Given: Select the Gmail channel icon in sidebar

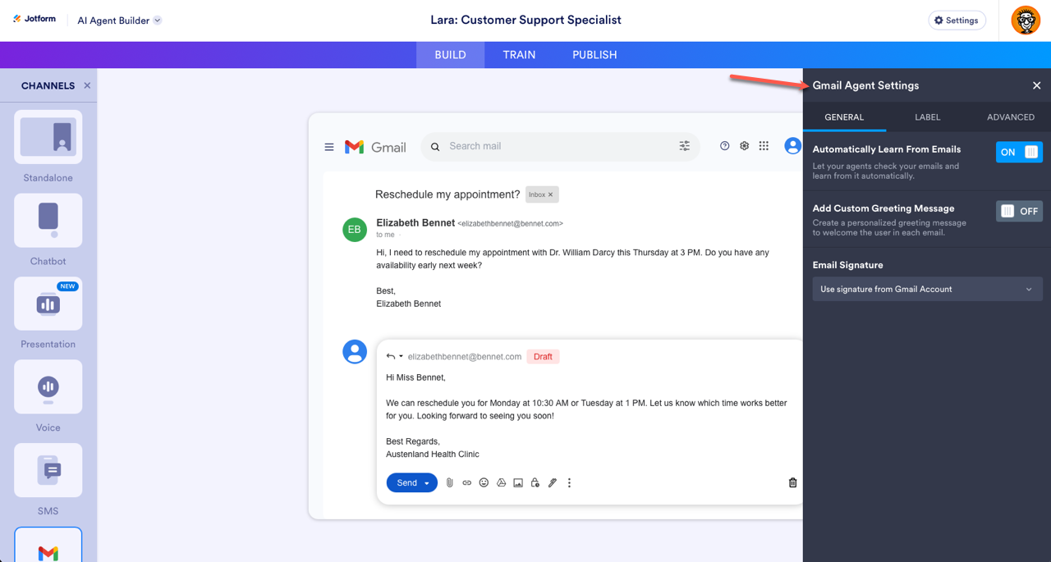Looking at the screenshot, I should pos(48,546).
